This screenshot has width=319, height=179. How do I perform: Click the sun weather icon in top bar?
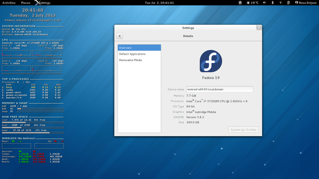(248, 3)
